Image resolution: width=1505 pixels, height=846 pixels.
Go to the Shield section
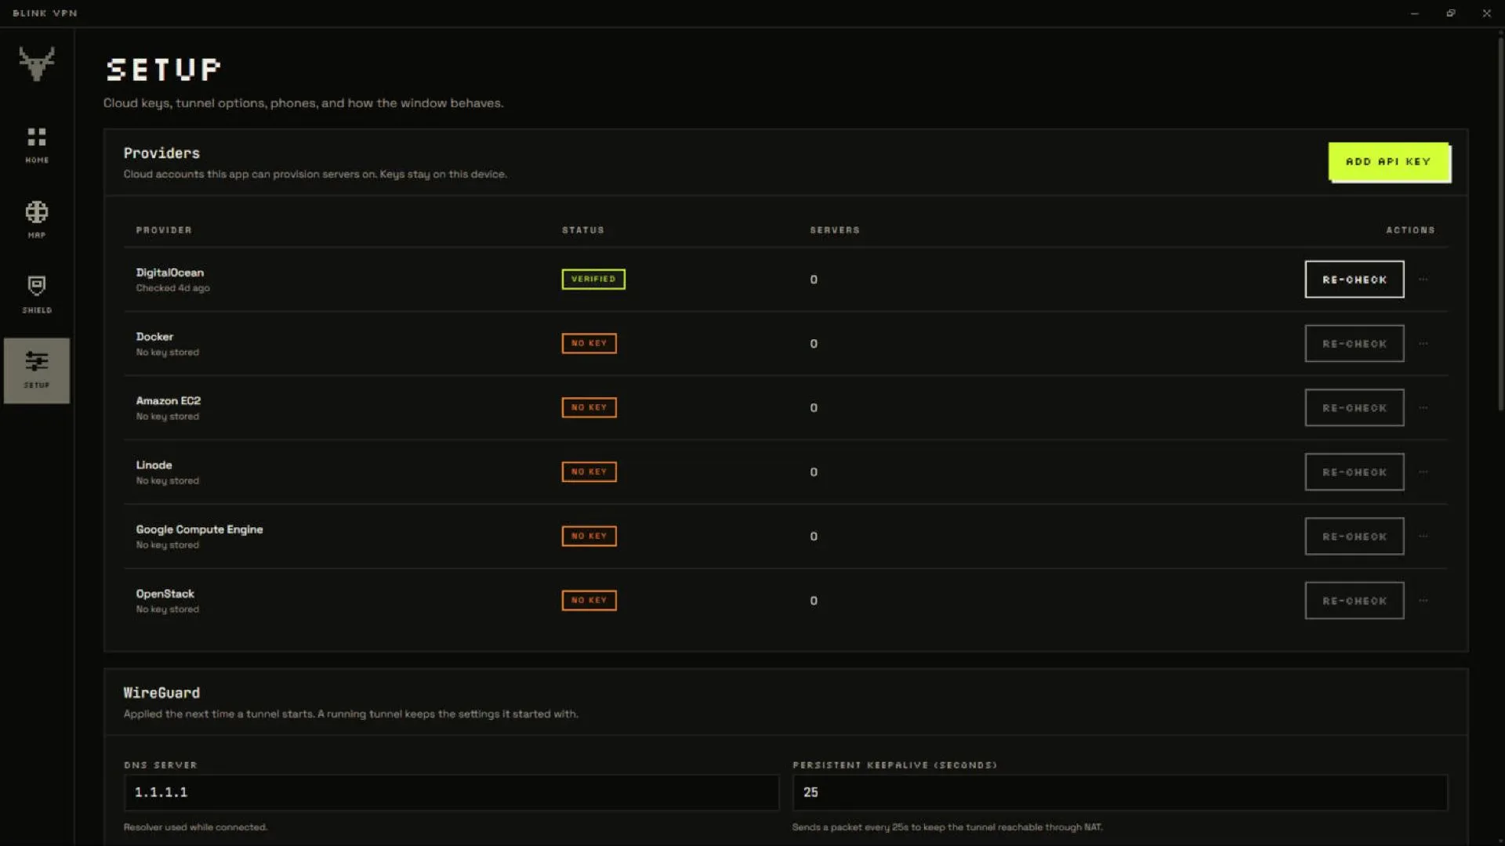click(37, 295)
